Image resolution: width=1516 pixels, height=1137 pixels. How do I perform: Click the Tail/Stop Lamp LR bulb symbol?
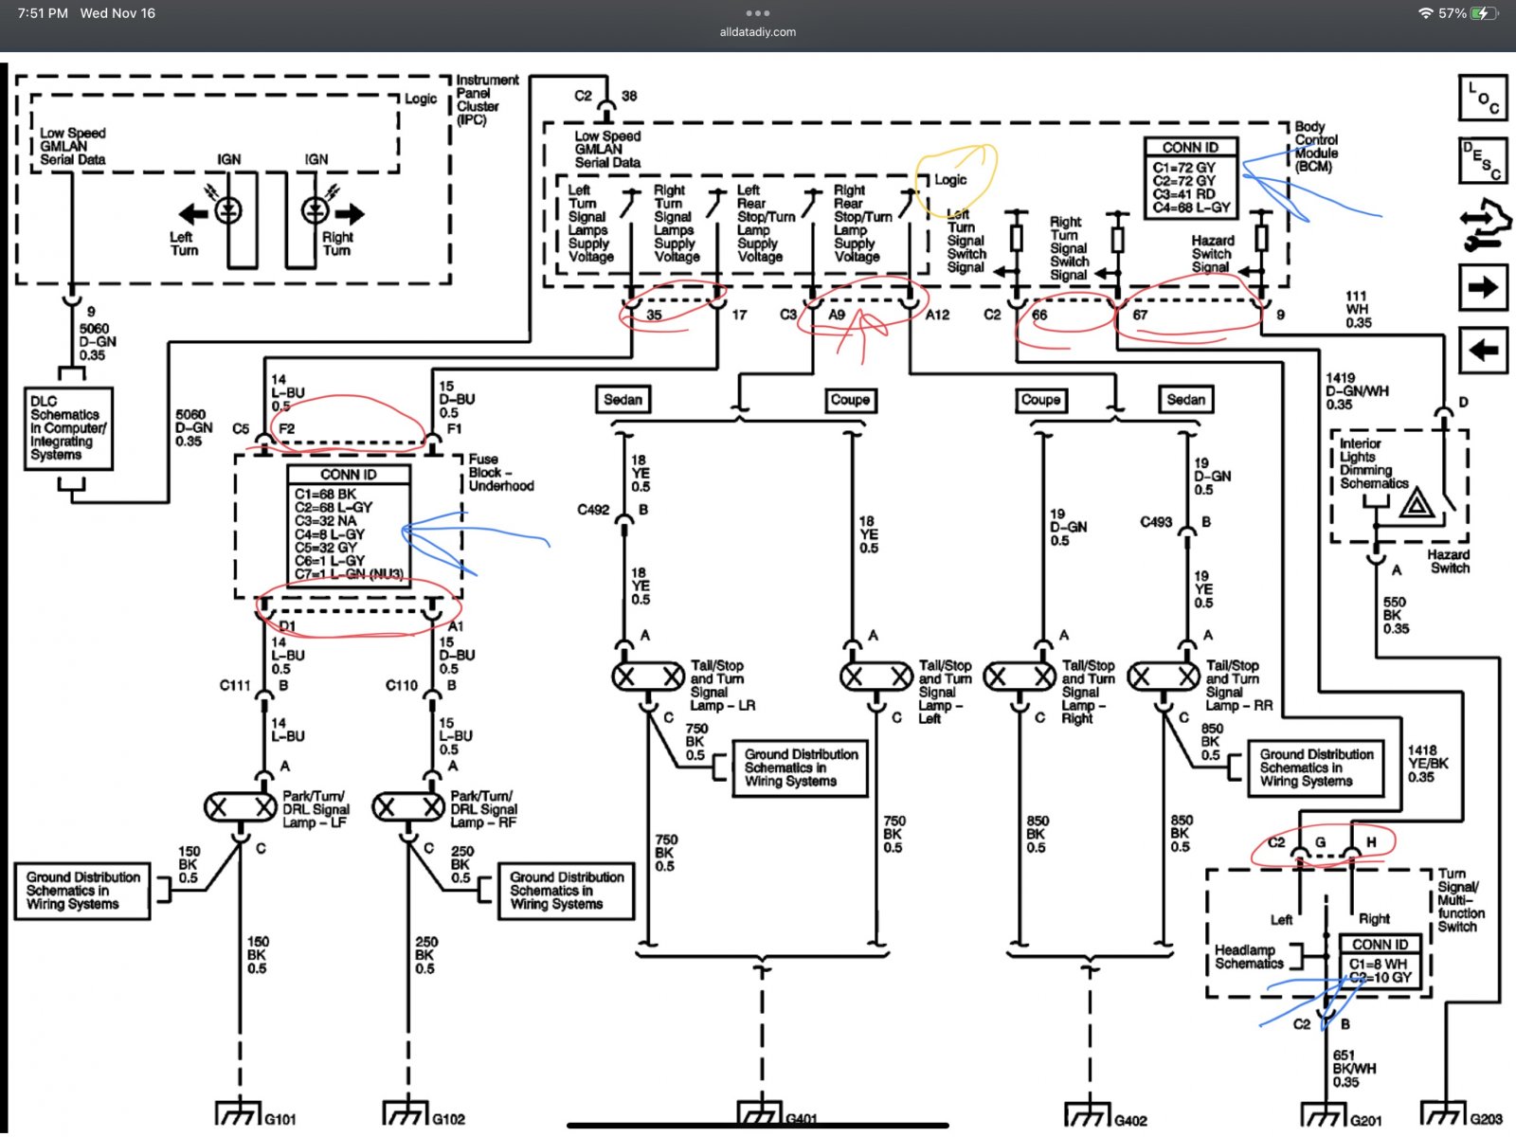coord(648,677)
